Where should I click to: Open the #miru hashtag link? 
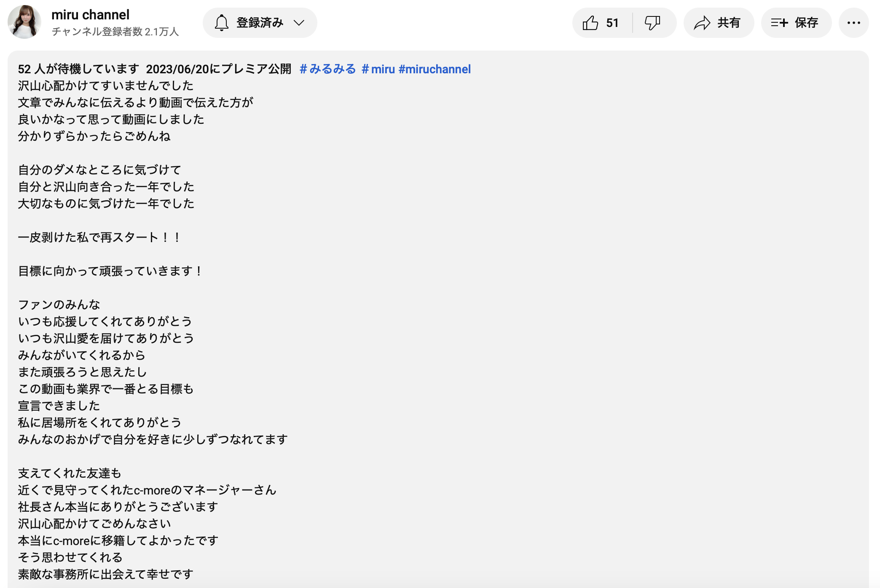378,69
